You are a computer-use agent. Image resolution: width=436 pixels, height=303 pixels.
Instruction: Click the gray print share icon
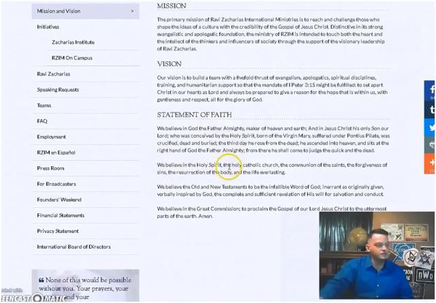tap(430, 145)
